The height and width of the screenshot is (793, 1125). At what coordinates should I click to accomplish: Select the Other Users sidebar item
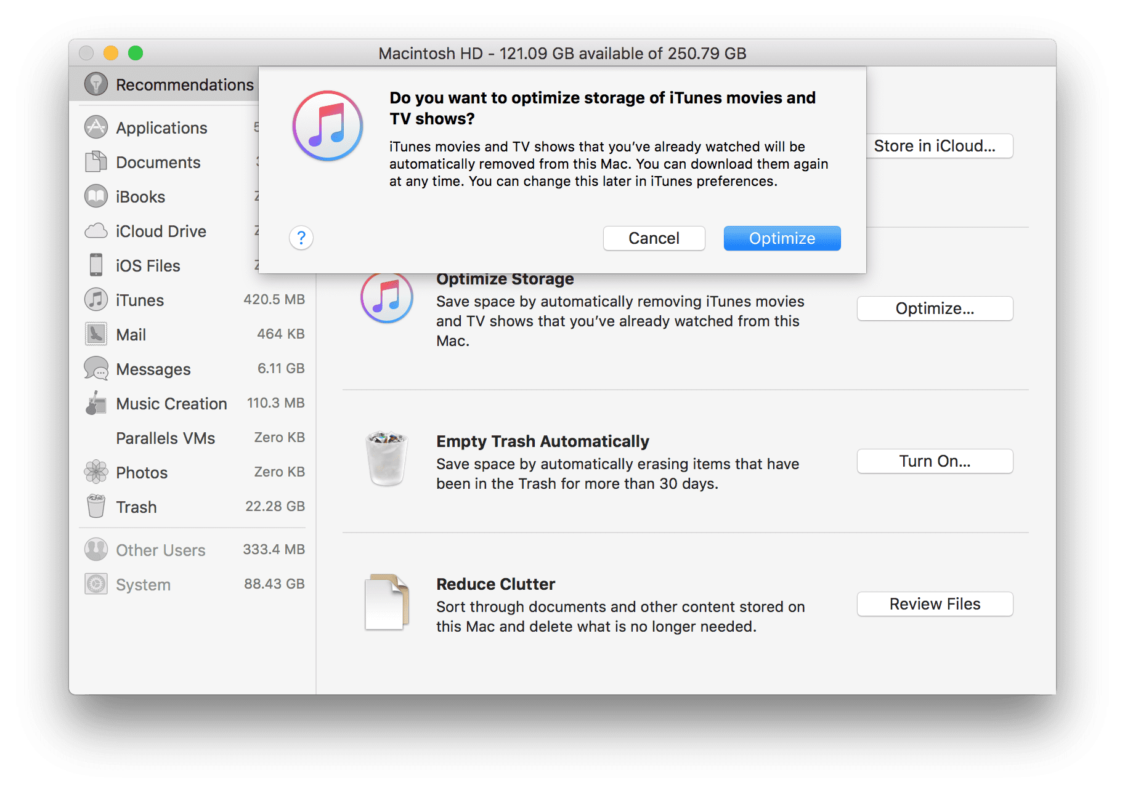point(95,549)
